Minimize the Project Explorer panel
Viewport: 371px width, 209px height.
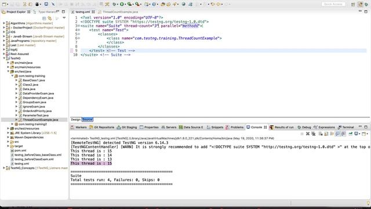click(x=57, y=12)
